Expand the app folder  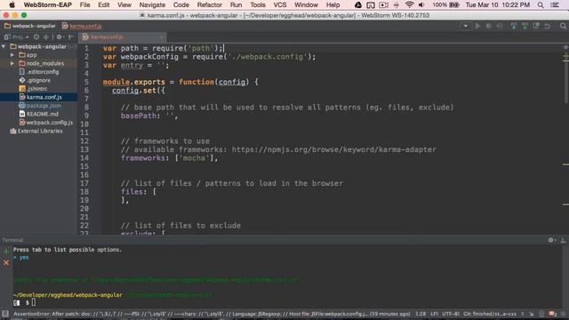[12, 55]
